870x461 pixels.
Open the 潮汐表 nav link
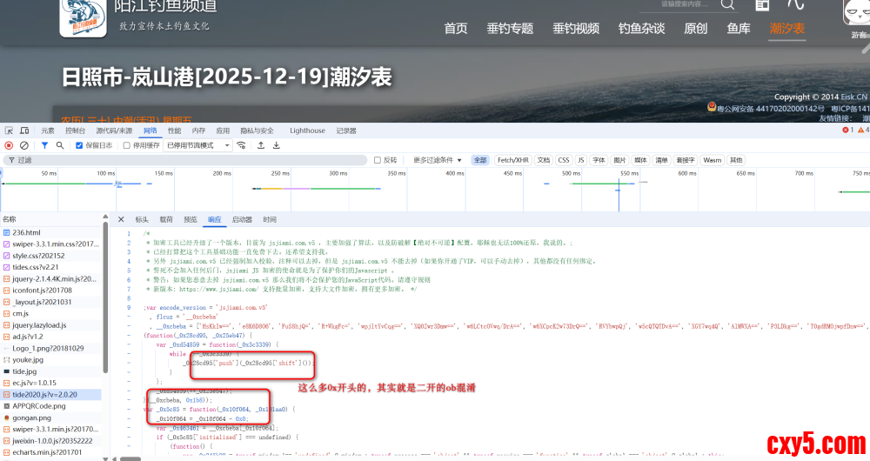[x=786, y=29]
